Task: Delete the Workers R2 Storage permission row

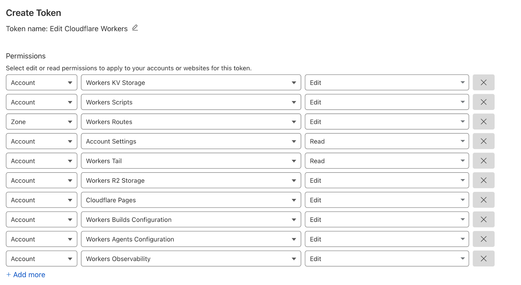Action: pos(483,180)
